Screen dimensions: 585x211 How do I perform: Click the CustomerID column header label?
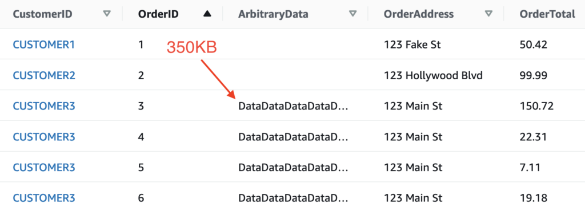(42, 14)
